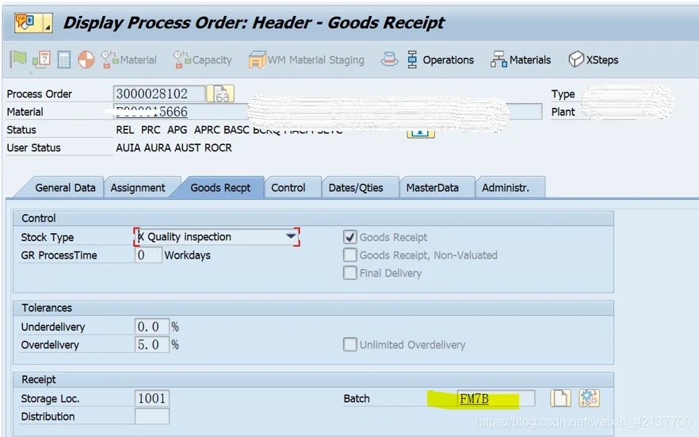This screenshot has width=699, height=437.
Task: Open WM Material Staging
Action: [x=306, y=59]
